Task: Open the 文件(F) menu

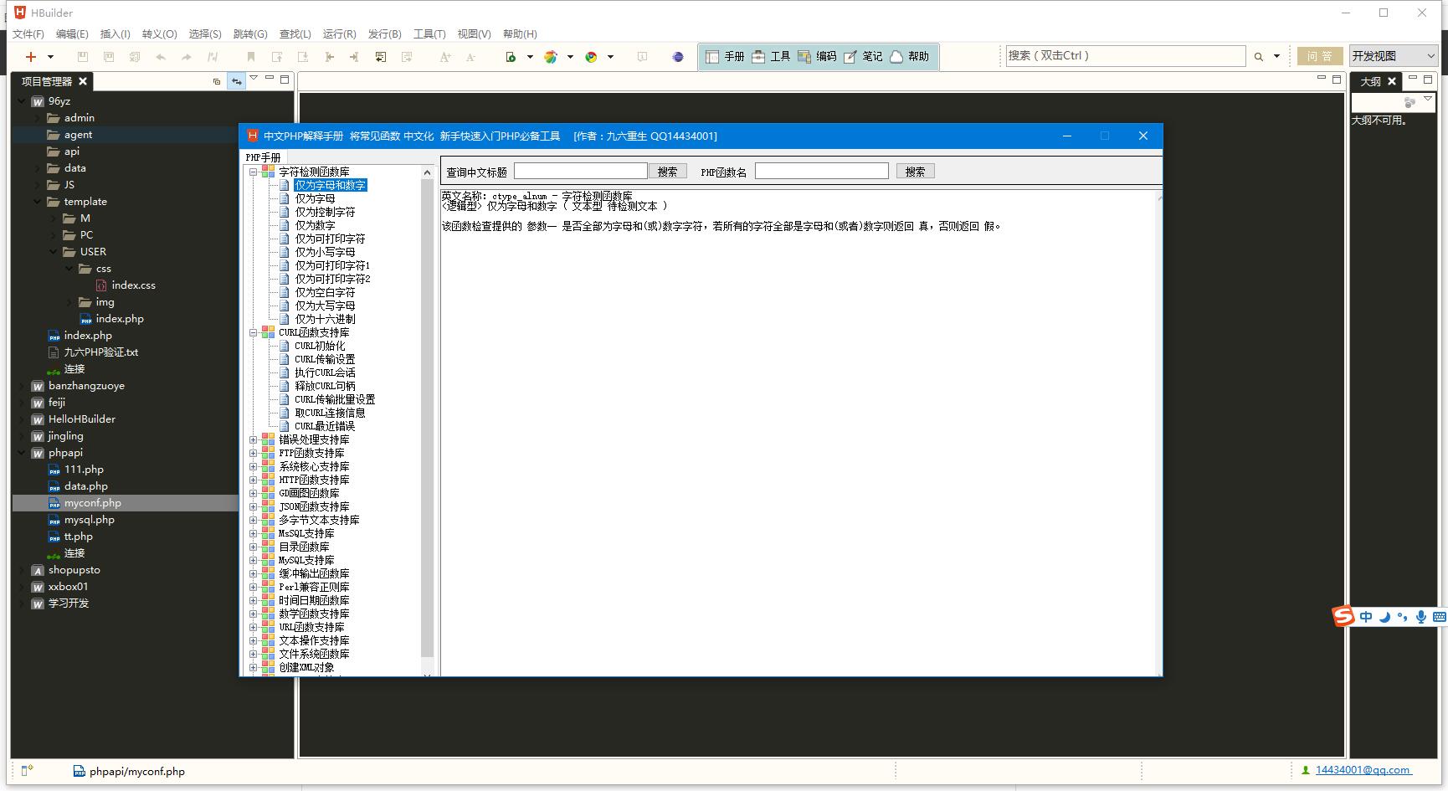Action: 28,34
